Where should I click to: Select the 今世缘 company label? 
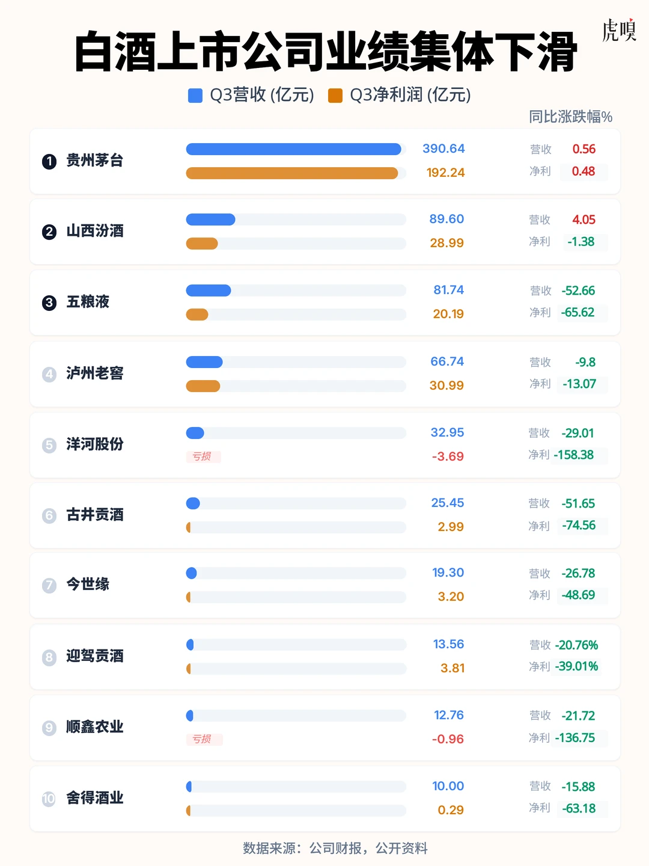coord(87,585)
